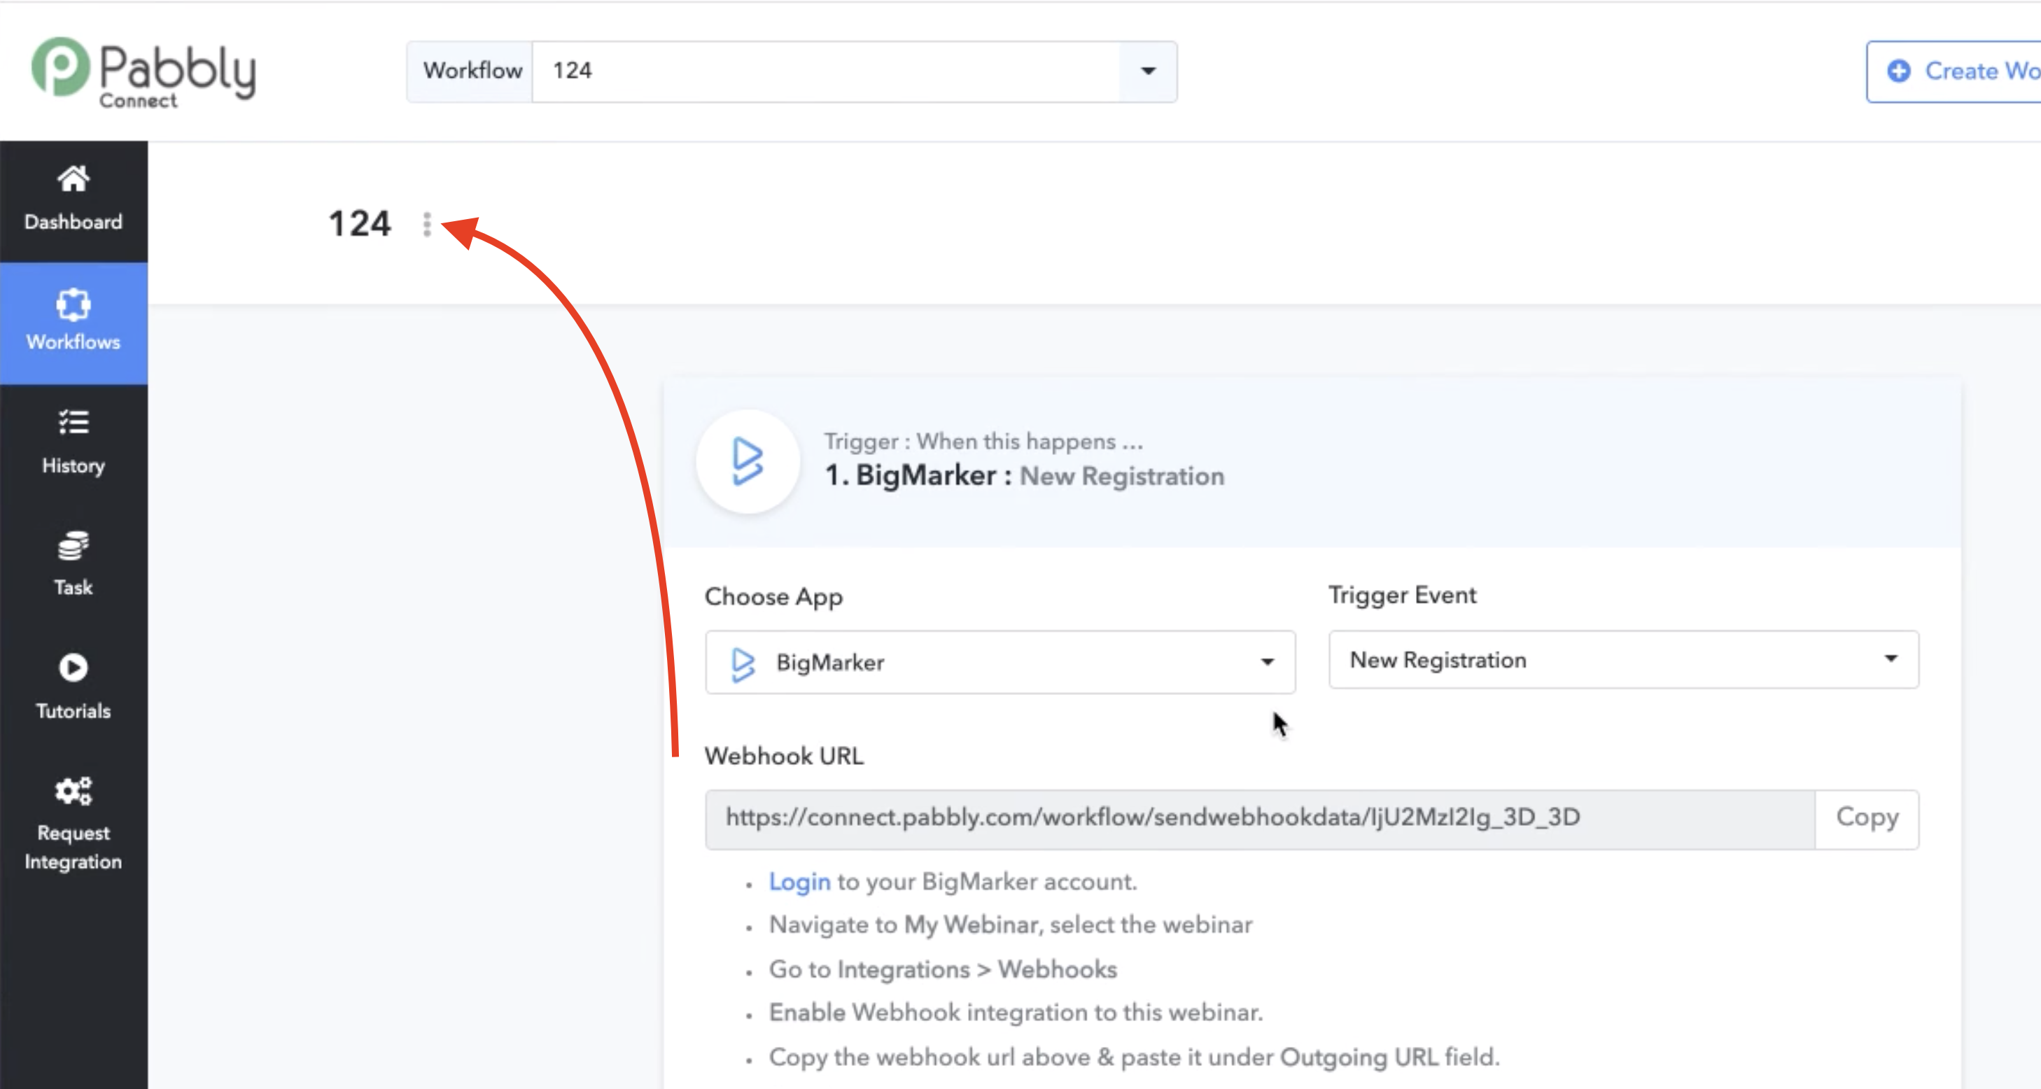Click the 'Webhook URL' label
The width and height of the screenshot is (2041, 1089).
click(x=784, y=756)
